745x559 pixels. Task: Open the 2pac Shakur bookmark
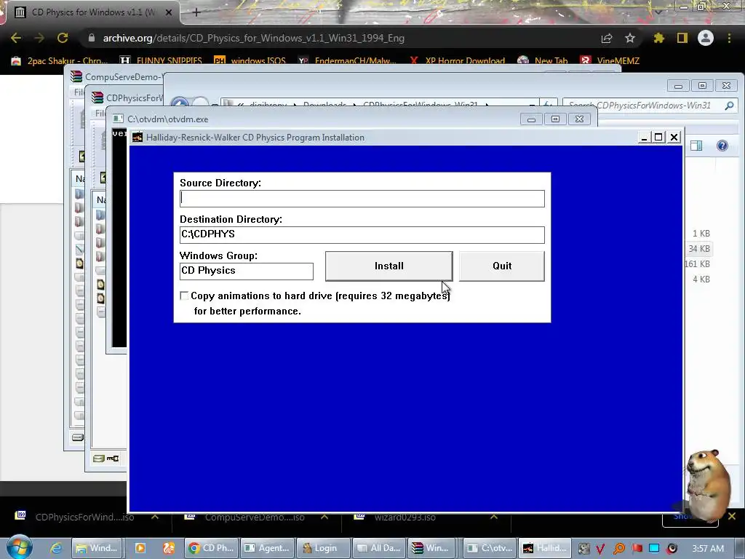click(x=60, y=61)
